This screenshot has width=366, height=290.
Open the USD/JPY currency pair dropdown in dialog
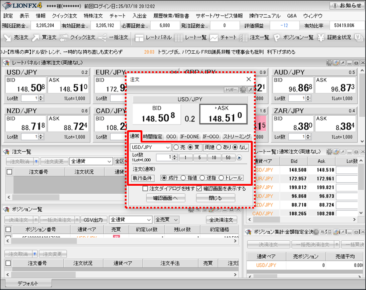(151, 147)
